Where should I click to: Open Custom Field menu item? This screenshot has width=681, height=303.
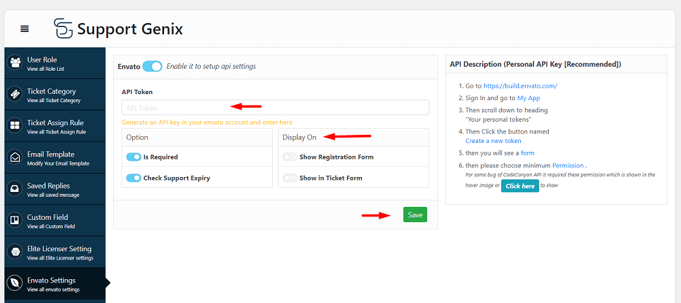(54, 220)
